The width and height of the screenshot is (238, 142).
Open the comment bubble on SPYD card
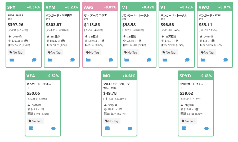(206, 128)
